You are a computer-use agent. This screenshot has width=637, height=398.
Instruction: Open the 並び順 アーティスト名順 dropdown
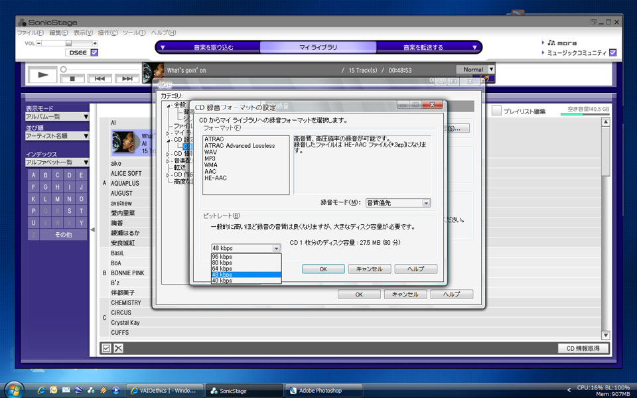57,136
